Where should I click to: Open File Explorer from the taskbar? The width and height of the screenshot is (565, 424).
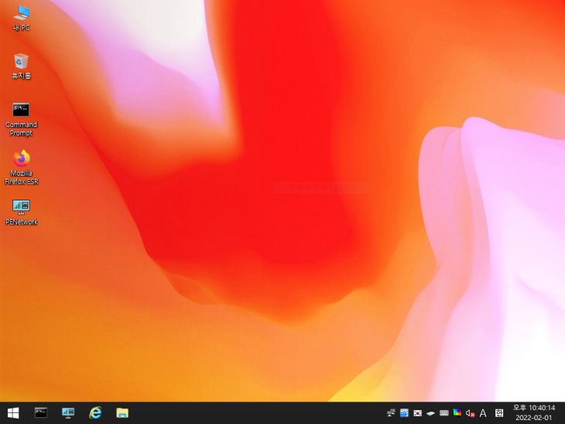(122, 413)
